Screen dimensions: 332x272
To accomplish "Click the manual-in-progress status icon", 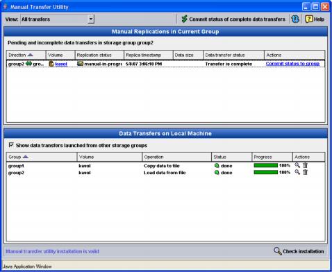I will coord(80,63).
